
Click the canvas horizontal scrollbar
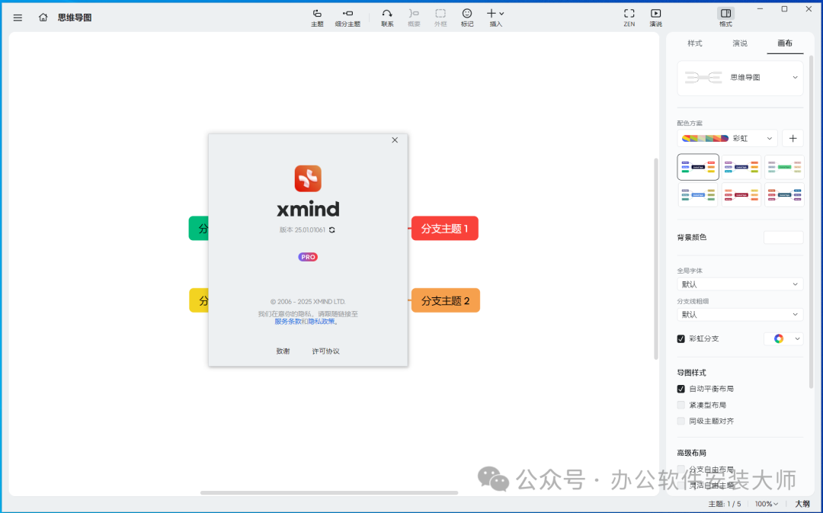click(x=329, y=492)
